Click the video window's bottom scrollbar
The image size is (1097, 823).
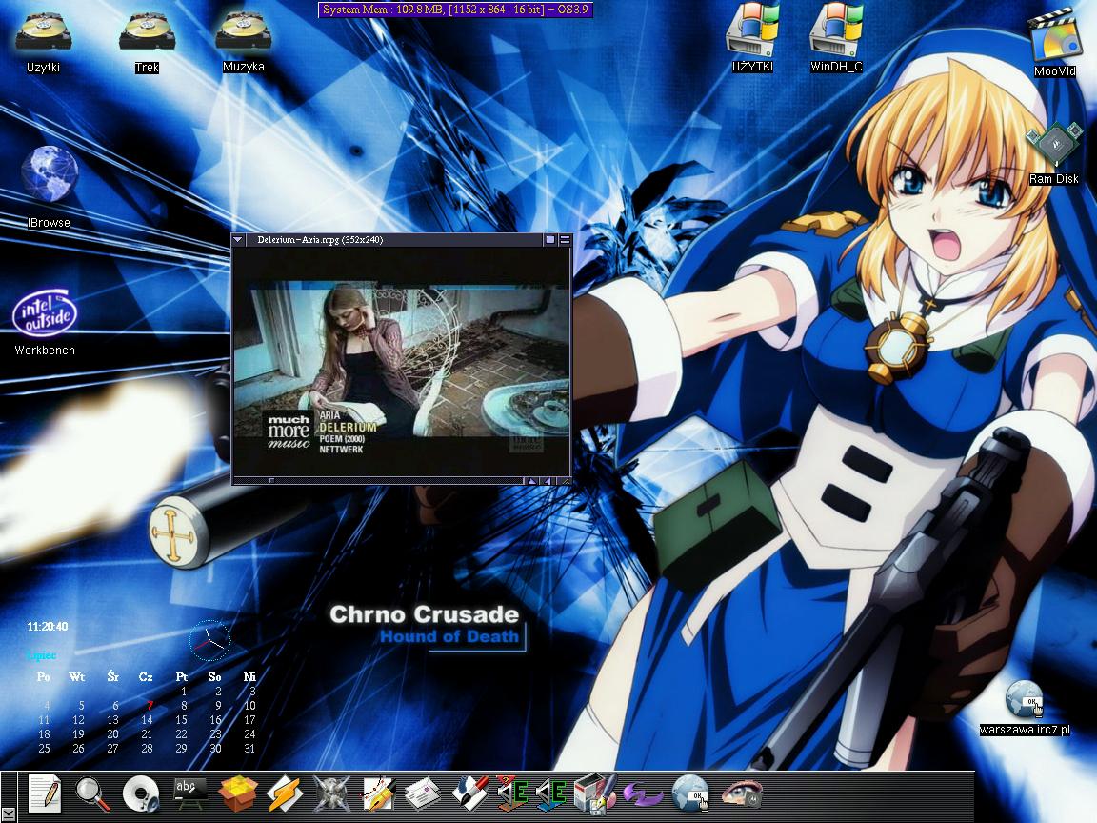click(x=378, y=481)
